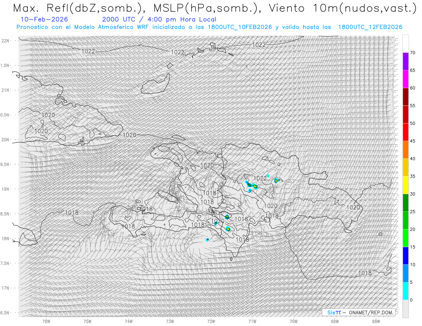Click '2000 UTC / 4:00 pm Hora Local'

click(159, 19)
